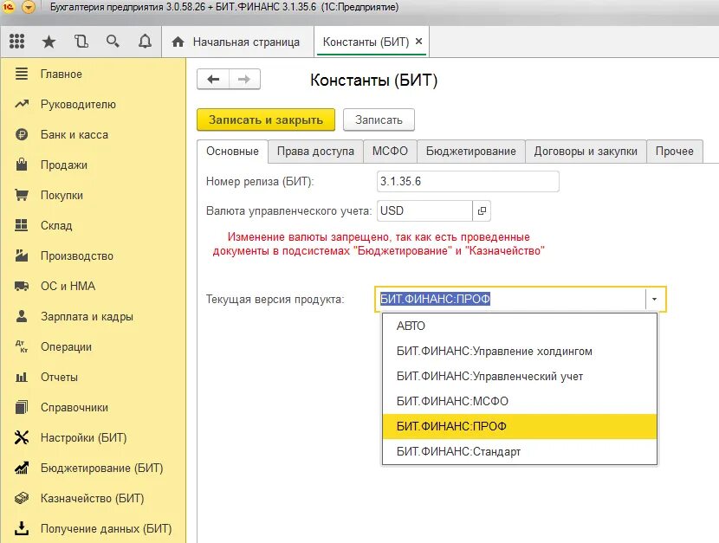The image size is (719, 543).
Task: Click the Операции Дт/Кт icon
Action: tap(22, 346)
